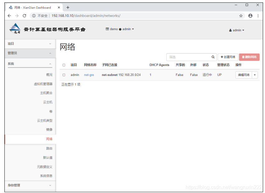Click the 运行中 status cell
The height and width of the screenshot is (193, 265).
pos(207,75)
